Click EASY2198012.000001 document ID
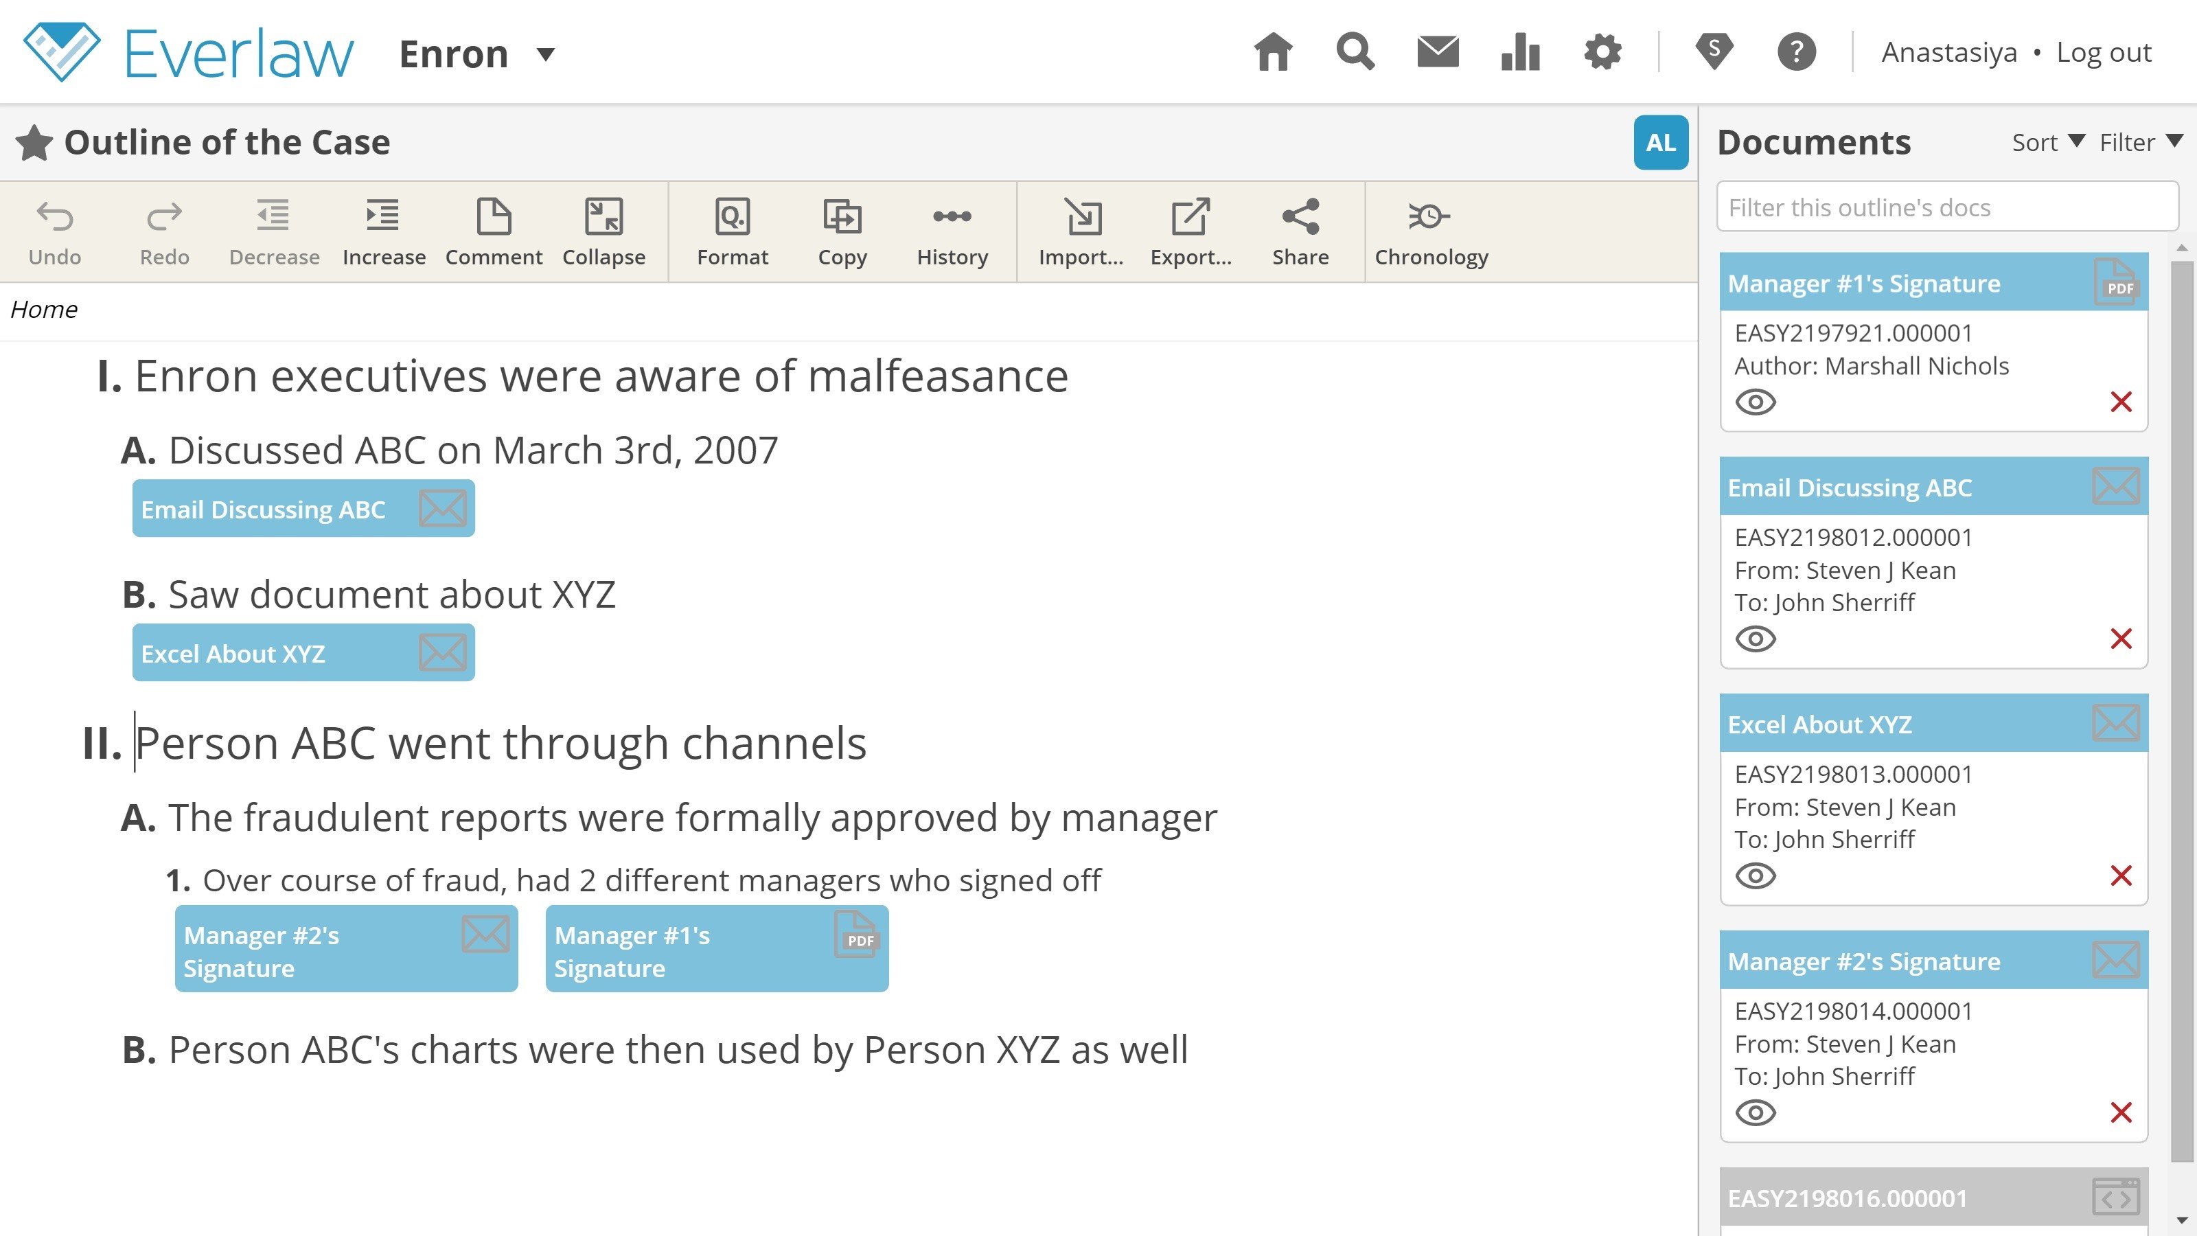This screenshot has width=2197, height=1236. (1853, 538)
